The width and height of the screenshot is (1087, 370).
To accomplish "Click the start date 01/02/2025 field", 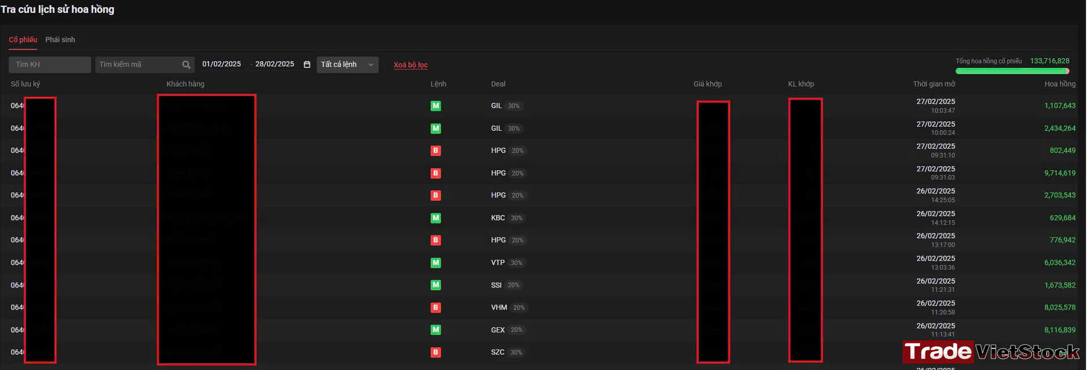I will click(x=221, y=64).
